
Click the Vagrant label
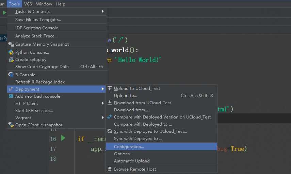23,118
